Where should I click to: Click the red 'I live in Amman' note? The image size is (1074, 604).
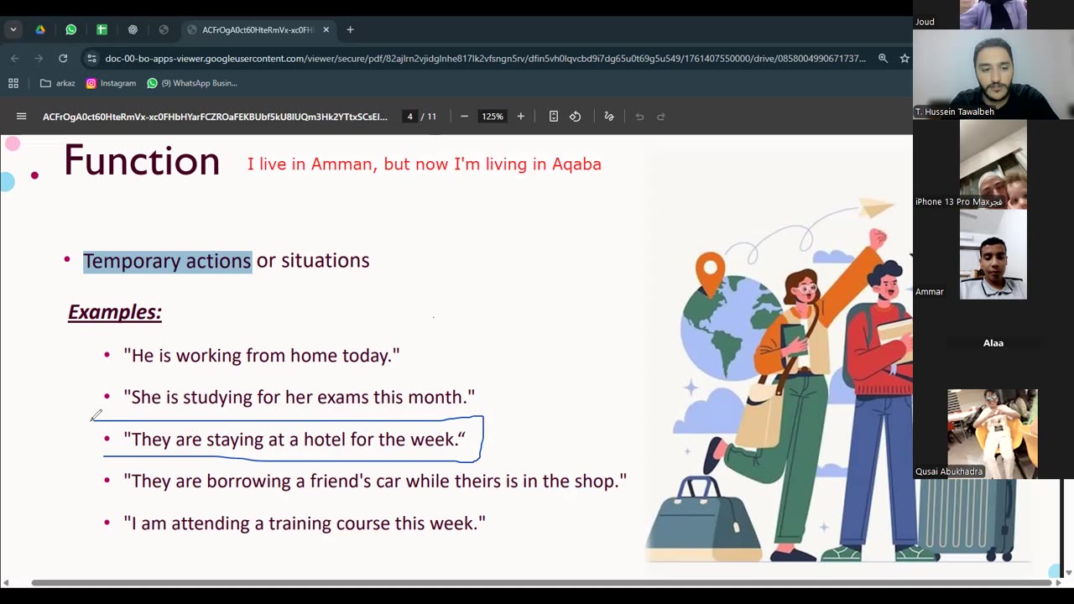tap(424, 164)
